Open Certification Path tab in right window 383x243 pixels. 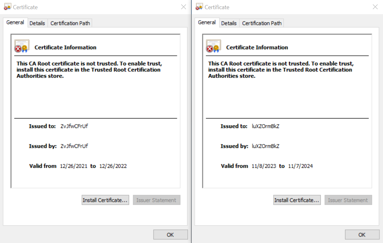coord(262,23)
